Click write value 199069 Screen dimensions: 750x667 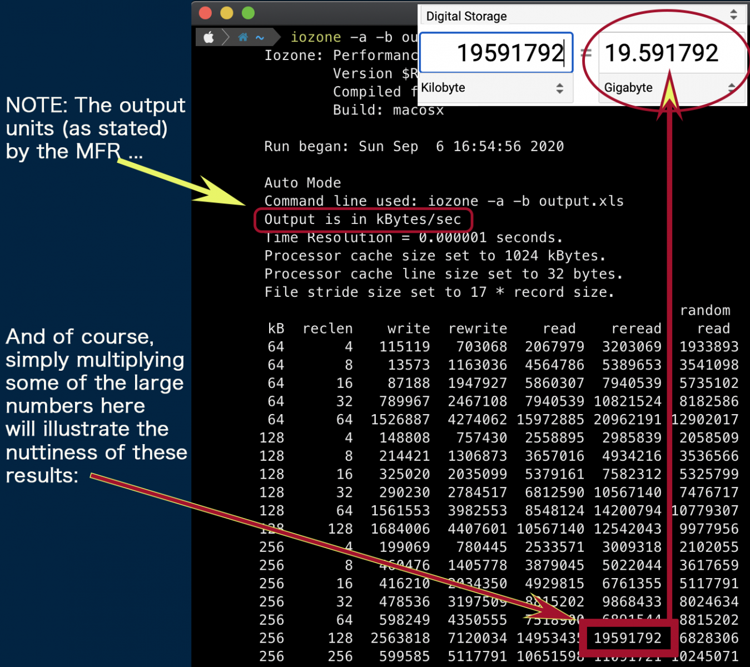(405, 547)
